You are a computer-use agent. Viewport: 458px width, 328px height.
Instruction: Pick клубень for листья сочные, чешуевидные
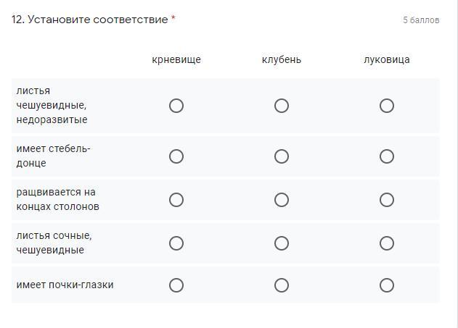(x=282, y=243)
